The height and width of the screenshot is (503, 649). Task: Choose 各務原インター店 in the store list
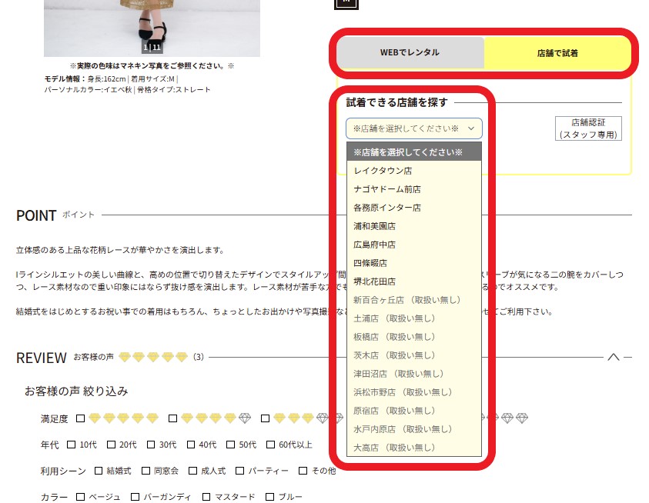pyautogui.click(x=387, y=208)
